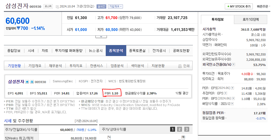Open help icon next to PBR BPS(2024.06)
Screen dimensions: 280x140
233,98
